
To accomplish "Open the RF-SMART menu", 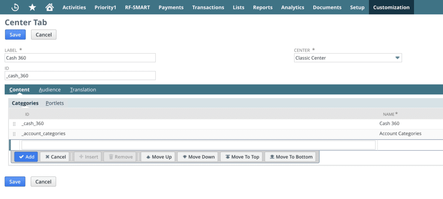I will coord(137,7).
